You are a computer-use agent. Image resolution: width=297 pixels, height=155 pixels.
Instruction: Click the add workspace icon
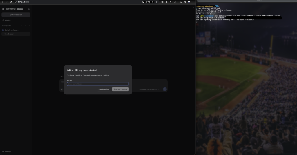point(29,25)
